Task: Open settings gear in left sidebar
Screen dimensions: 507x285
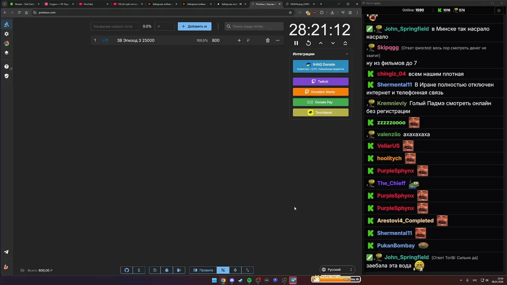Action: coord(6,34)
